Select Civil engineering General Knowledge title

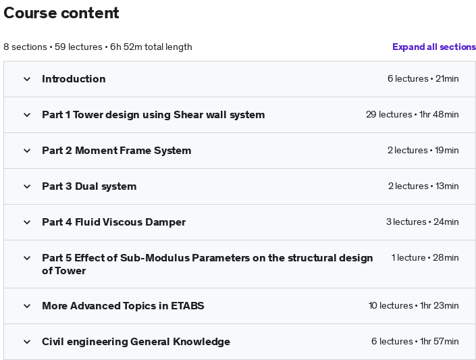click(136, 342)
